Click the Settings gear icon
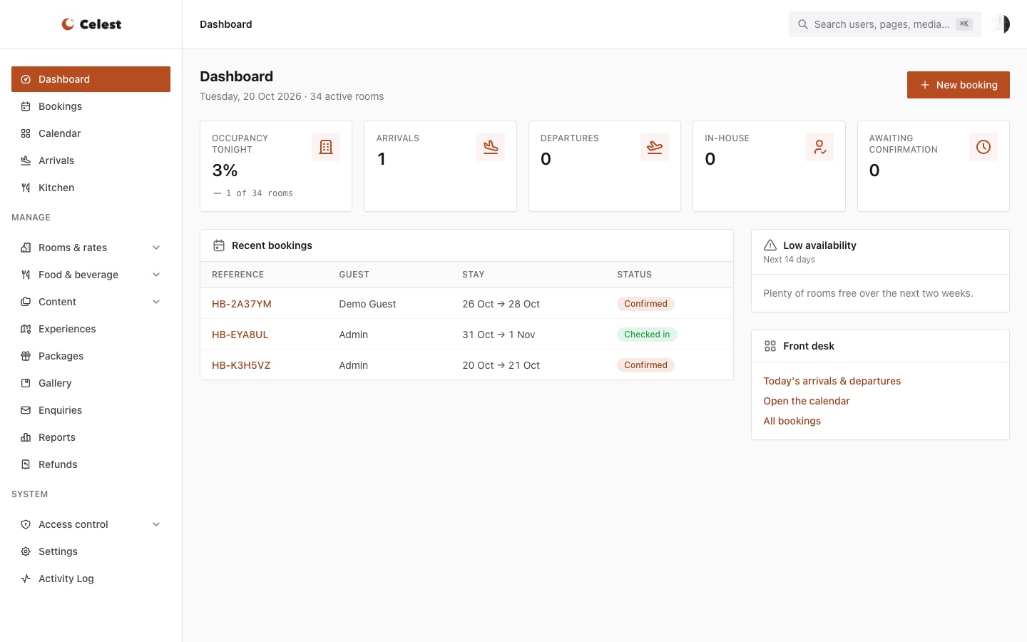Image resolution: width=1027 pixels, height=642 pixels. [26, 551]
